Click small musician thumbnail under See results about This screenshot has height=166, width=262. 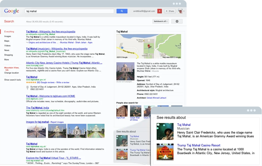(122, 141)
